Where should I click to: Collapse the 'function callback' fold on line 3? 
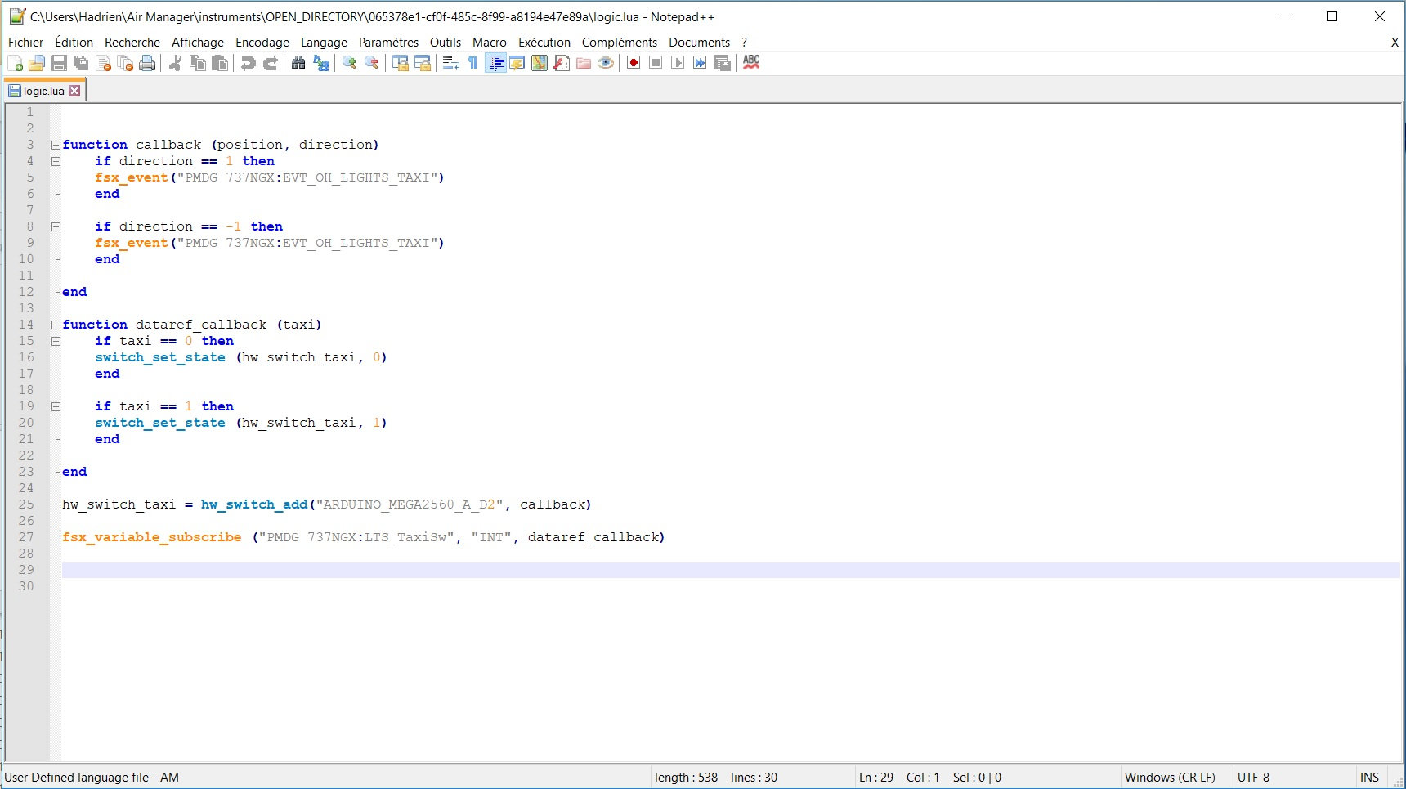tap(56, 145)
